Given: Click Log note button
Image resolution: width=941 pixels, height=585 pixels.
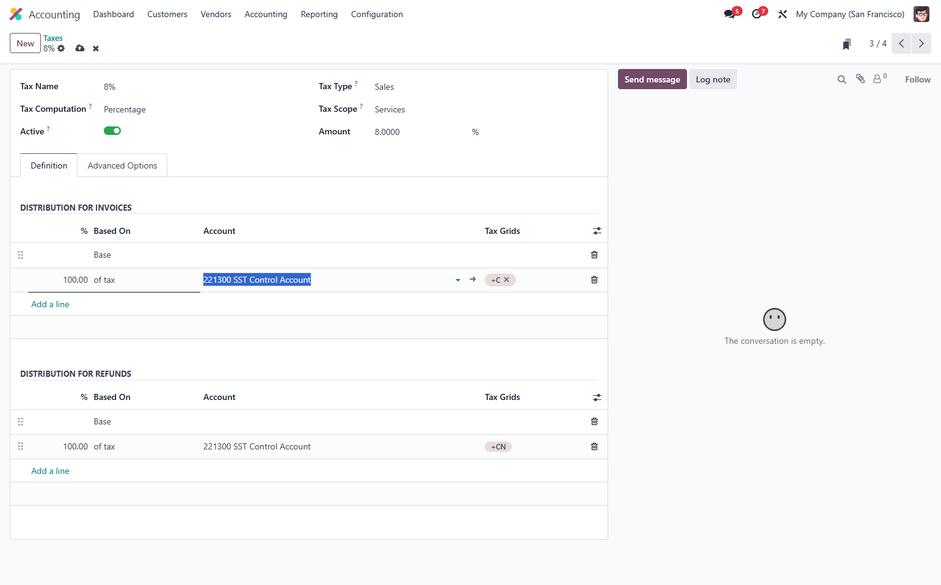Looking at the screenshot, I should [x=713, y=79].
